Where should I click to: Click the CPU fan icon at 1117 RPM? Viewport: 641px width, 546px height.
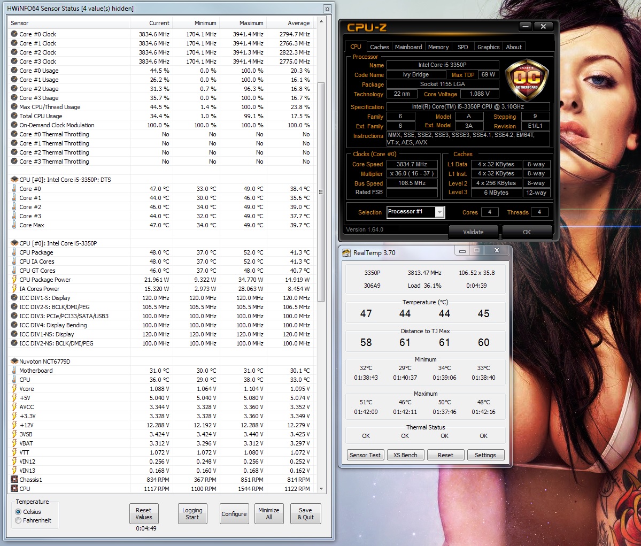tap(14, 488)
